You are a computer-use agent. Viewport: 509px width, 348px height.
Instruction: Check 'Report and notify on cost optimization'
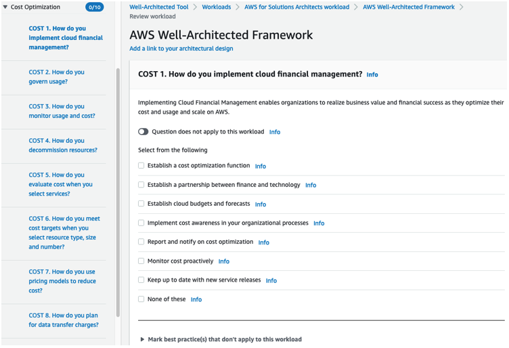(x=141, y=242)
